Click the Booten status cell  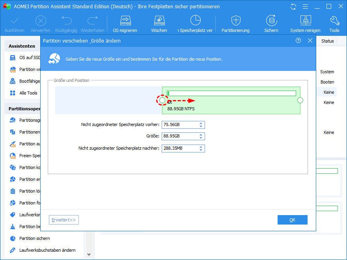coord(327,82)
